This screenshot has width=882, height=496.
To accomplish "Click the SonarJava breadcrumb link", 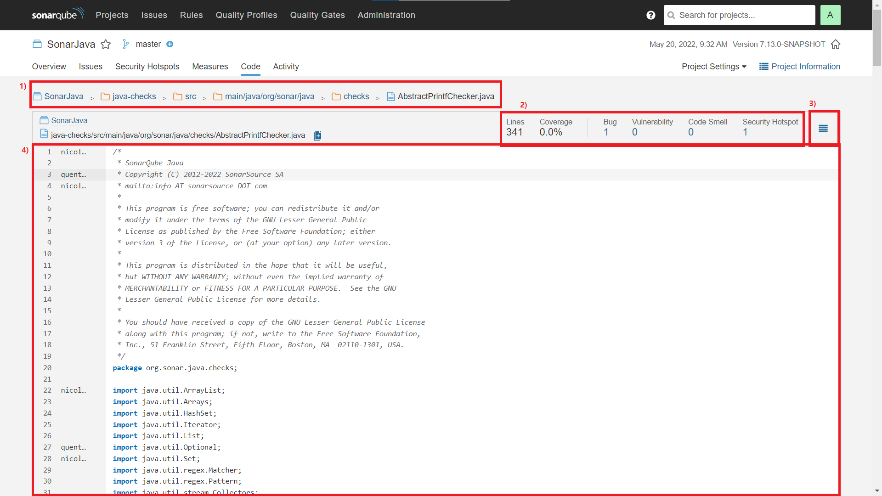I will (x=64, y=96).
